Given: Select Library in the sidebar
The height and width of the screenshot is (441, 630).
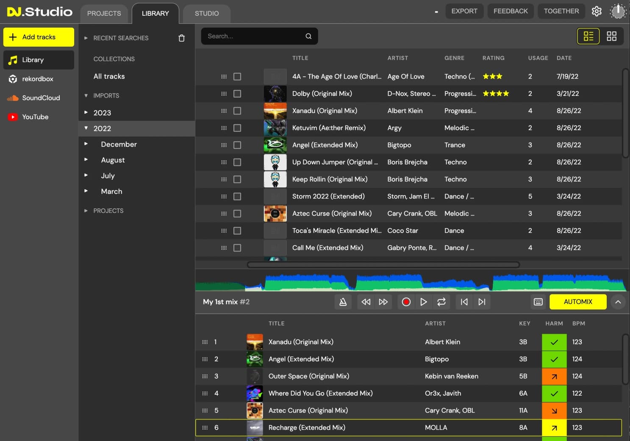Looking at the screenshot, I should point(39,60).
